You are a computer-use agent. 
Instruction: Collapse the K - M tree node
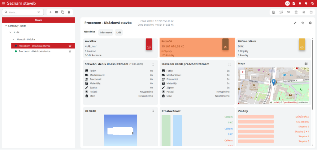(x=10, y=32)
